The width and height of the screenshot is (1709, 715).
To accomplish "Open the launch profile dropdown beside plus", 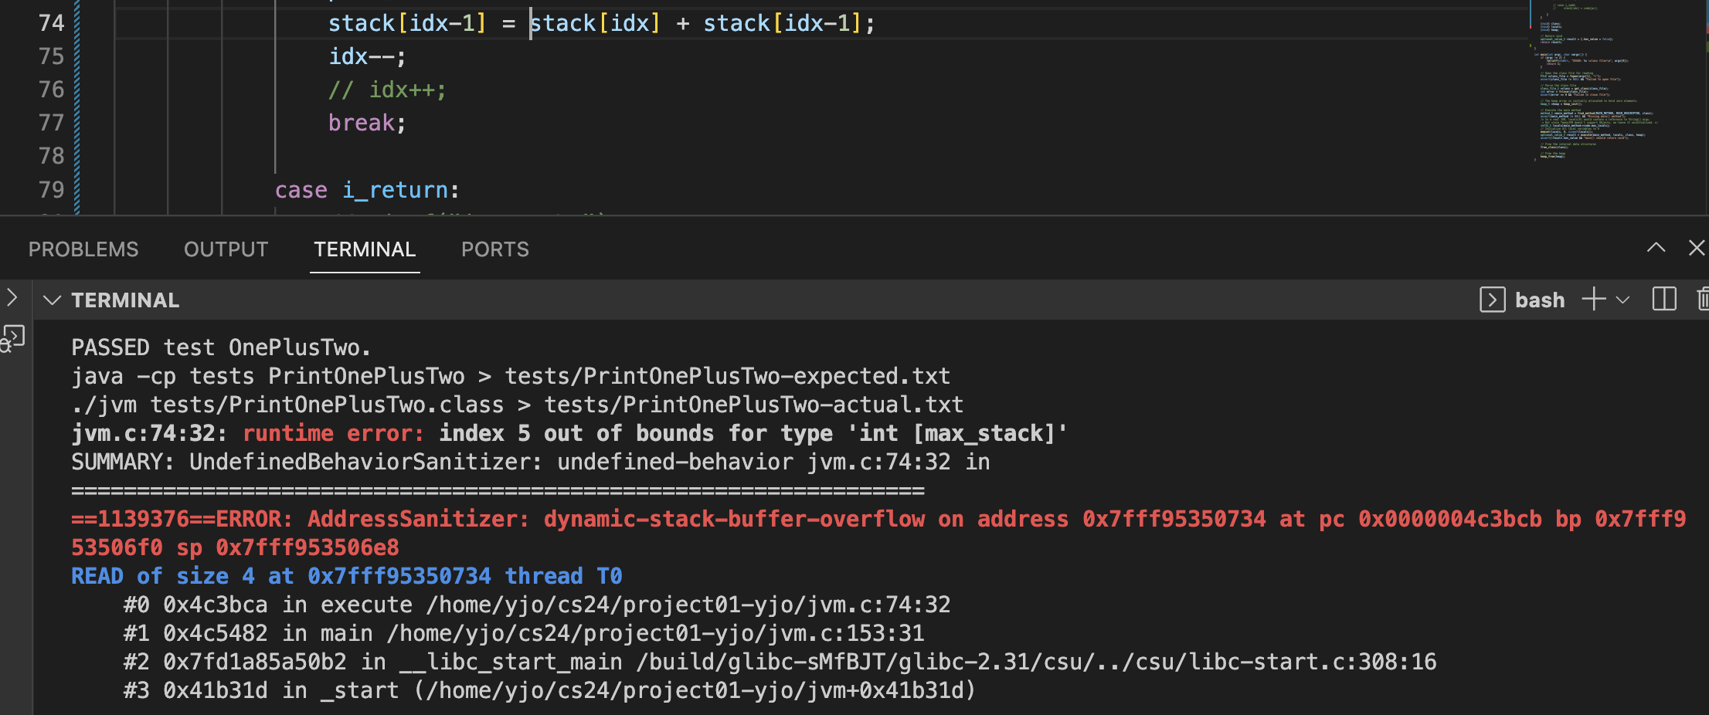I will [x=1622, y=300].
